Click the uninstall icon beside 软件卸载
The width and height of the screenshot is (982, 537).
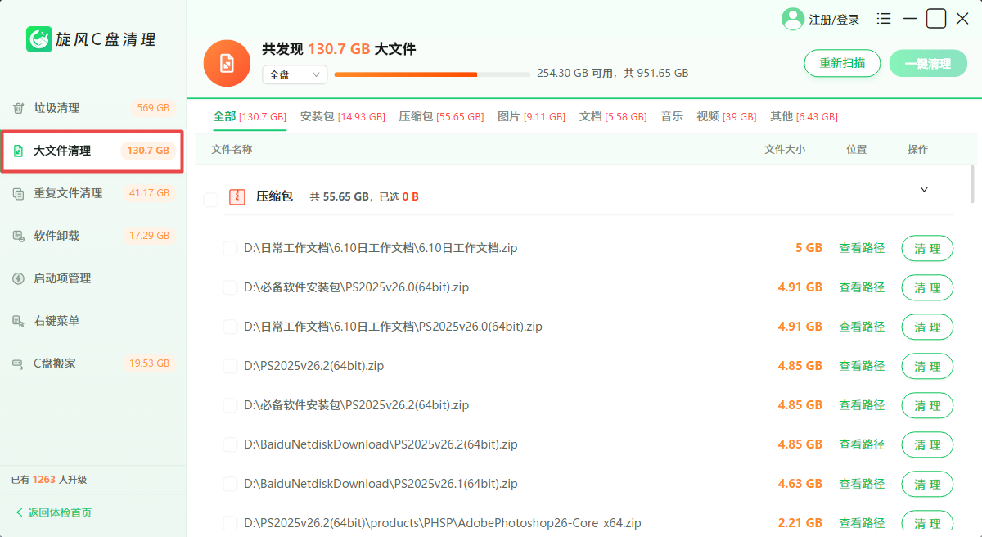click(18, 236)
